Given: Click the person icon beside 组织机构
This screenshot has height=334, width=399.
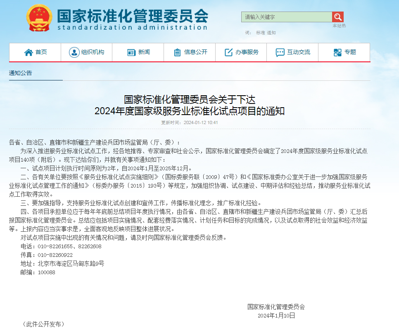Looking at the screenshot, I should click(x=74, y=52).
